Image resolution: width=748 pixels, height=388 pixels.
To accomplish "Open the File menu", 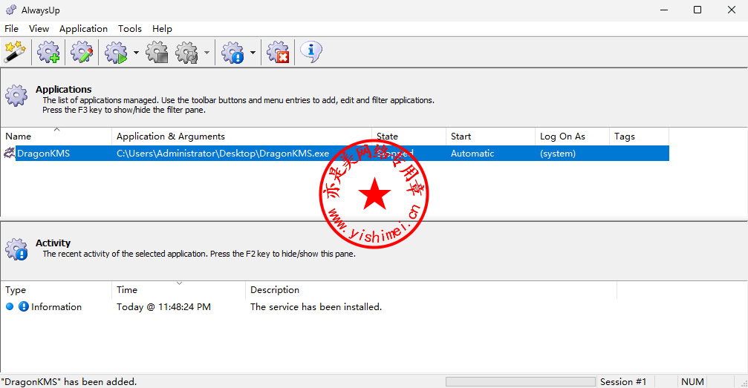I will tap(12, 29).
